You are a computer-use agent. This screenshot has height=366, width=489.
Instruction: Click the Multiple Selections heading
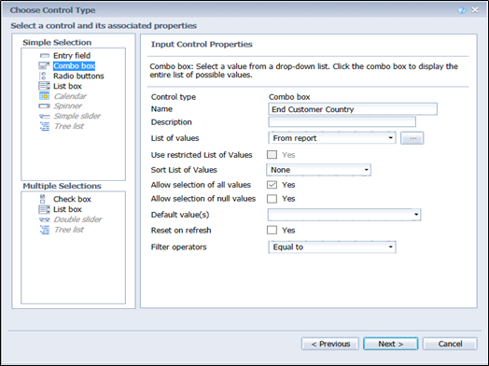(63, 186)
